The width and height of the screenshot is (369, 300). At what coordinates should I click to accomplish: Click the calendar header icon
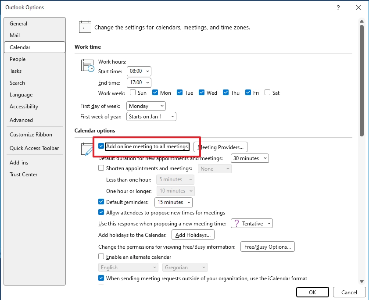pyautogui.click(x=85, y=27)
